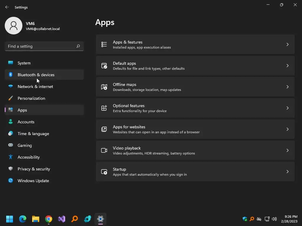Viewport: 302px width, 226px height.
Task: Click the Bluetooth icon in sidebar
Action: pyautogui.click(x=11, y=74)
